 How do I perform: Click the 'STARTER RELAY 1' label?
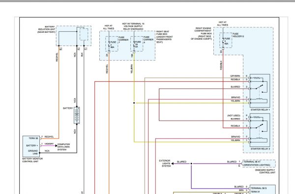click(260, 110)
